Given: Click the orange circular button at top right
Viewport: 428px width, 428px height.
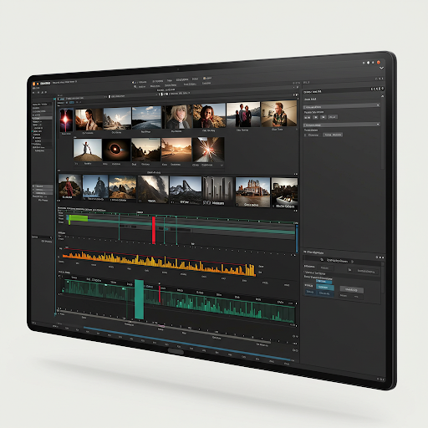Looking at the screenshot, I should [379, 62].
